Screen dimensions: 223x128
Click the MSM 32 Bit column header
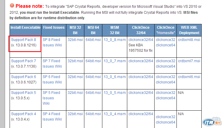point(115,30)
